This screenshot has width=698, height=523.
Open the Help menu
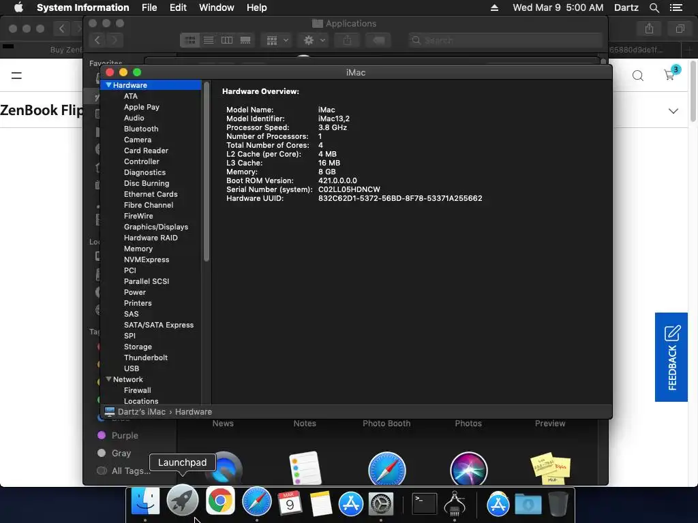click(x=256, y=7)
